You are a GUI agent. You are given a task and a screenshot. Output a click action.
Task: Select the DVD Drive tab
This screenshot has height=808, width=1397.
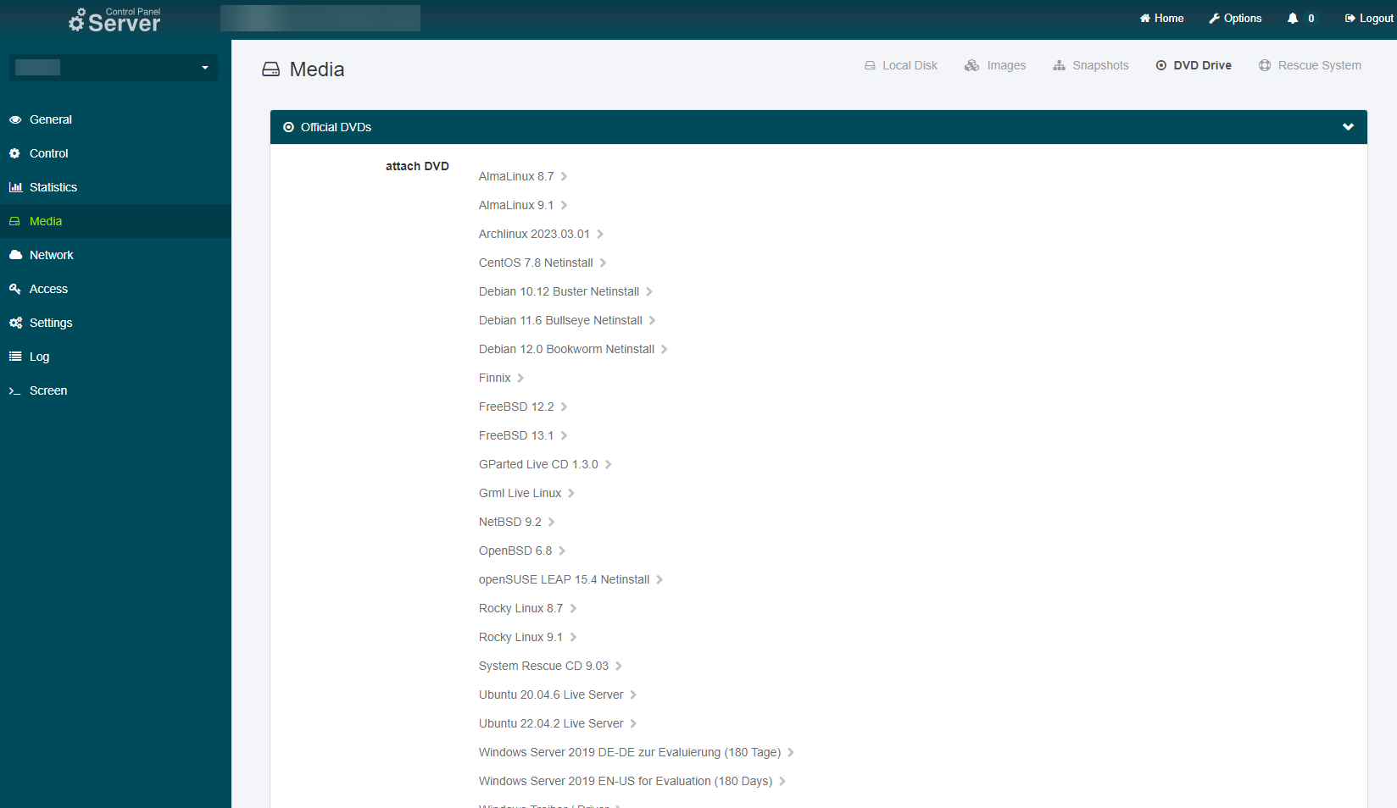tap(1194, 65)
